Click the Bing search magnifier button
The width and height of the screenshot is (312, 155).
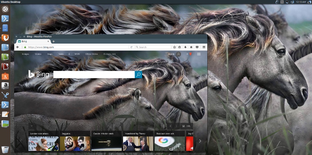point(138,75)
